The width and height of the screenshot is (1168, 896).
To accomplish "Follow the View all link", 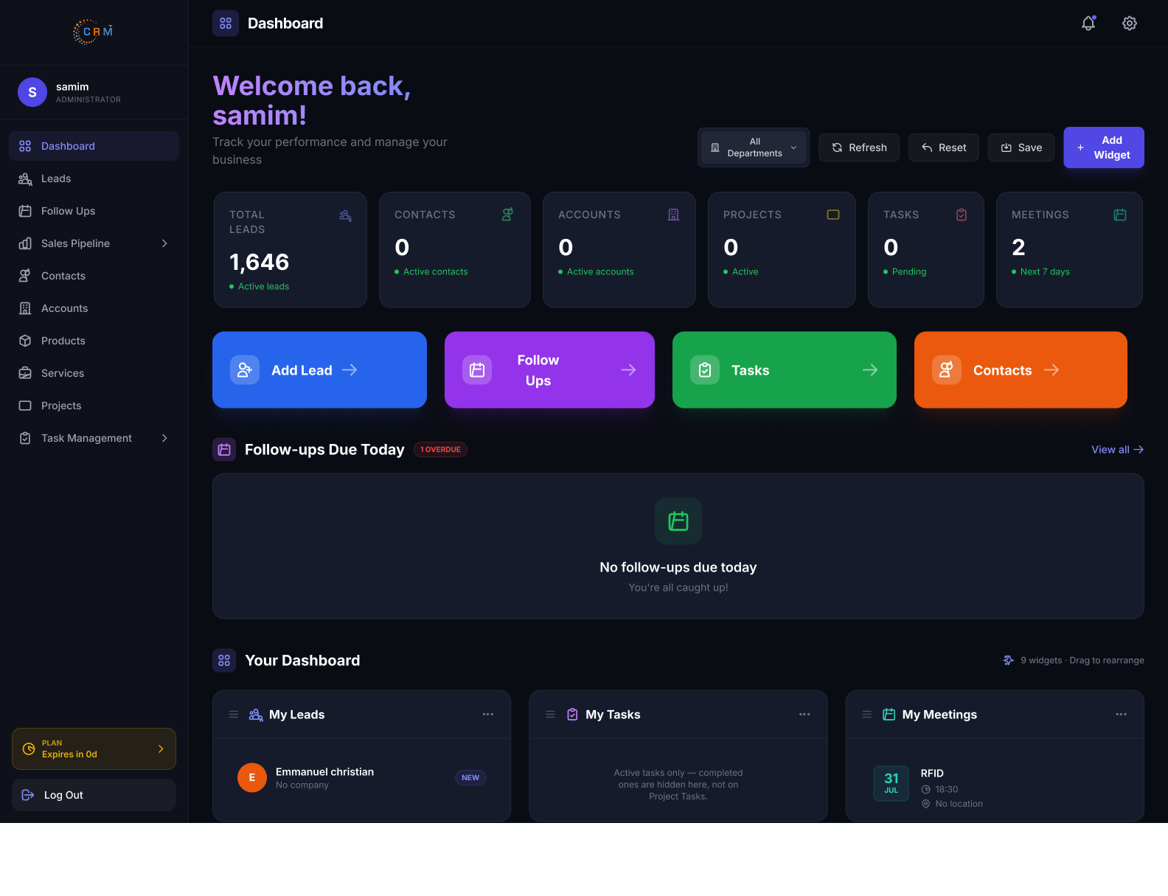I will pos(1117,450).
